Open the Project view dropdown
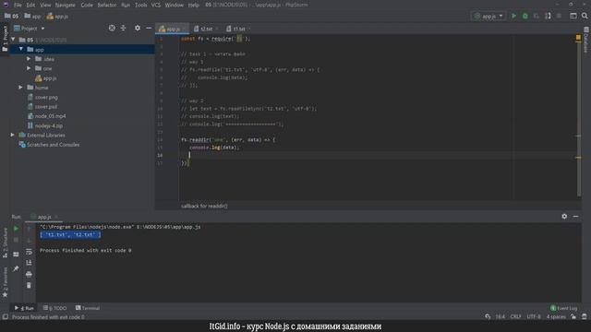Viewport: 591px width, 332px height. tap(30, 29)
